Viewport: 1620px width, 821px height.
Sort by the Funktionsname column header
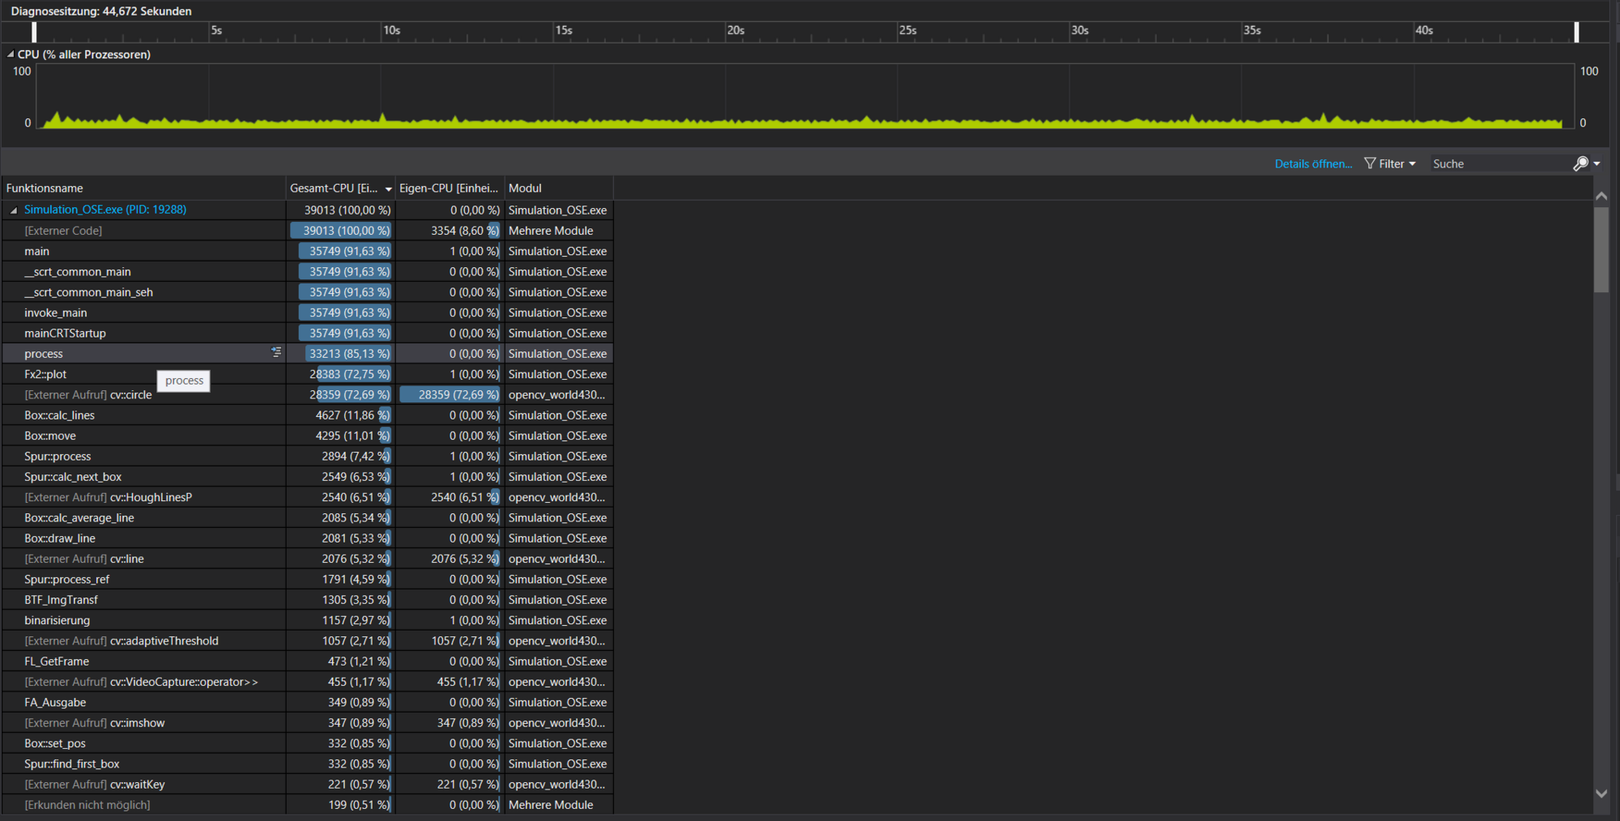pyautogui.click(x=45, y=189)
